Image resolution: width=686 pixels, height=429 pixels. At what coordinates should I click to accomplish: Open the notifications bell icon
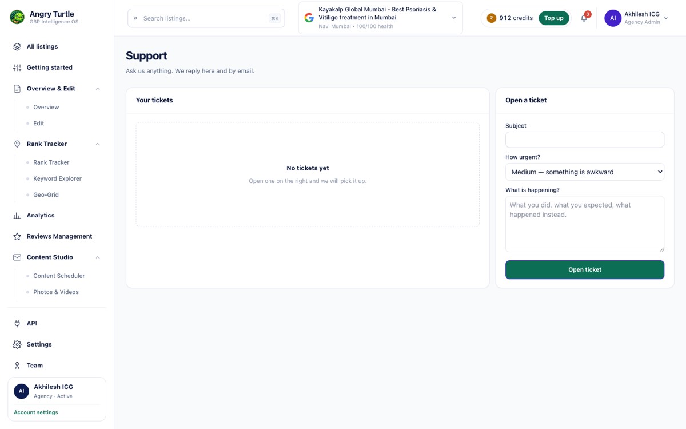(584, 18)
